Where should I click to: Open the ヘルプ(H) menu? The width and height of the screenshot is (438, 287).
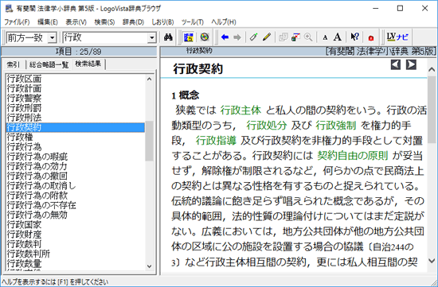point(224,22)
